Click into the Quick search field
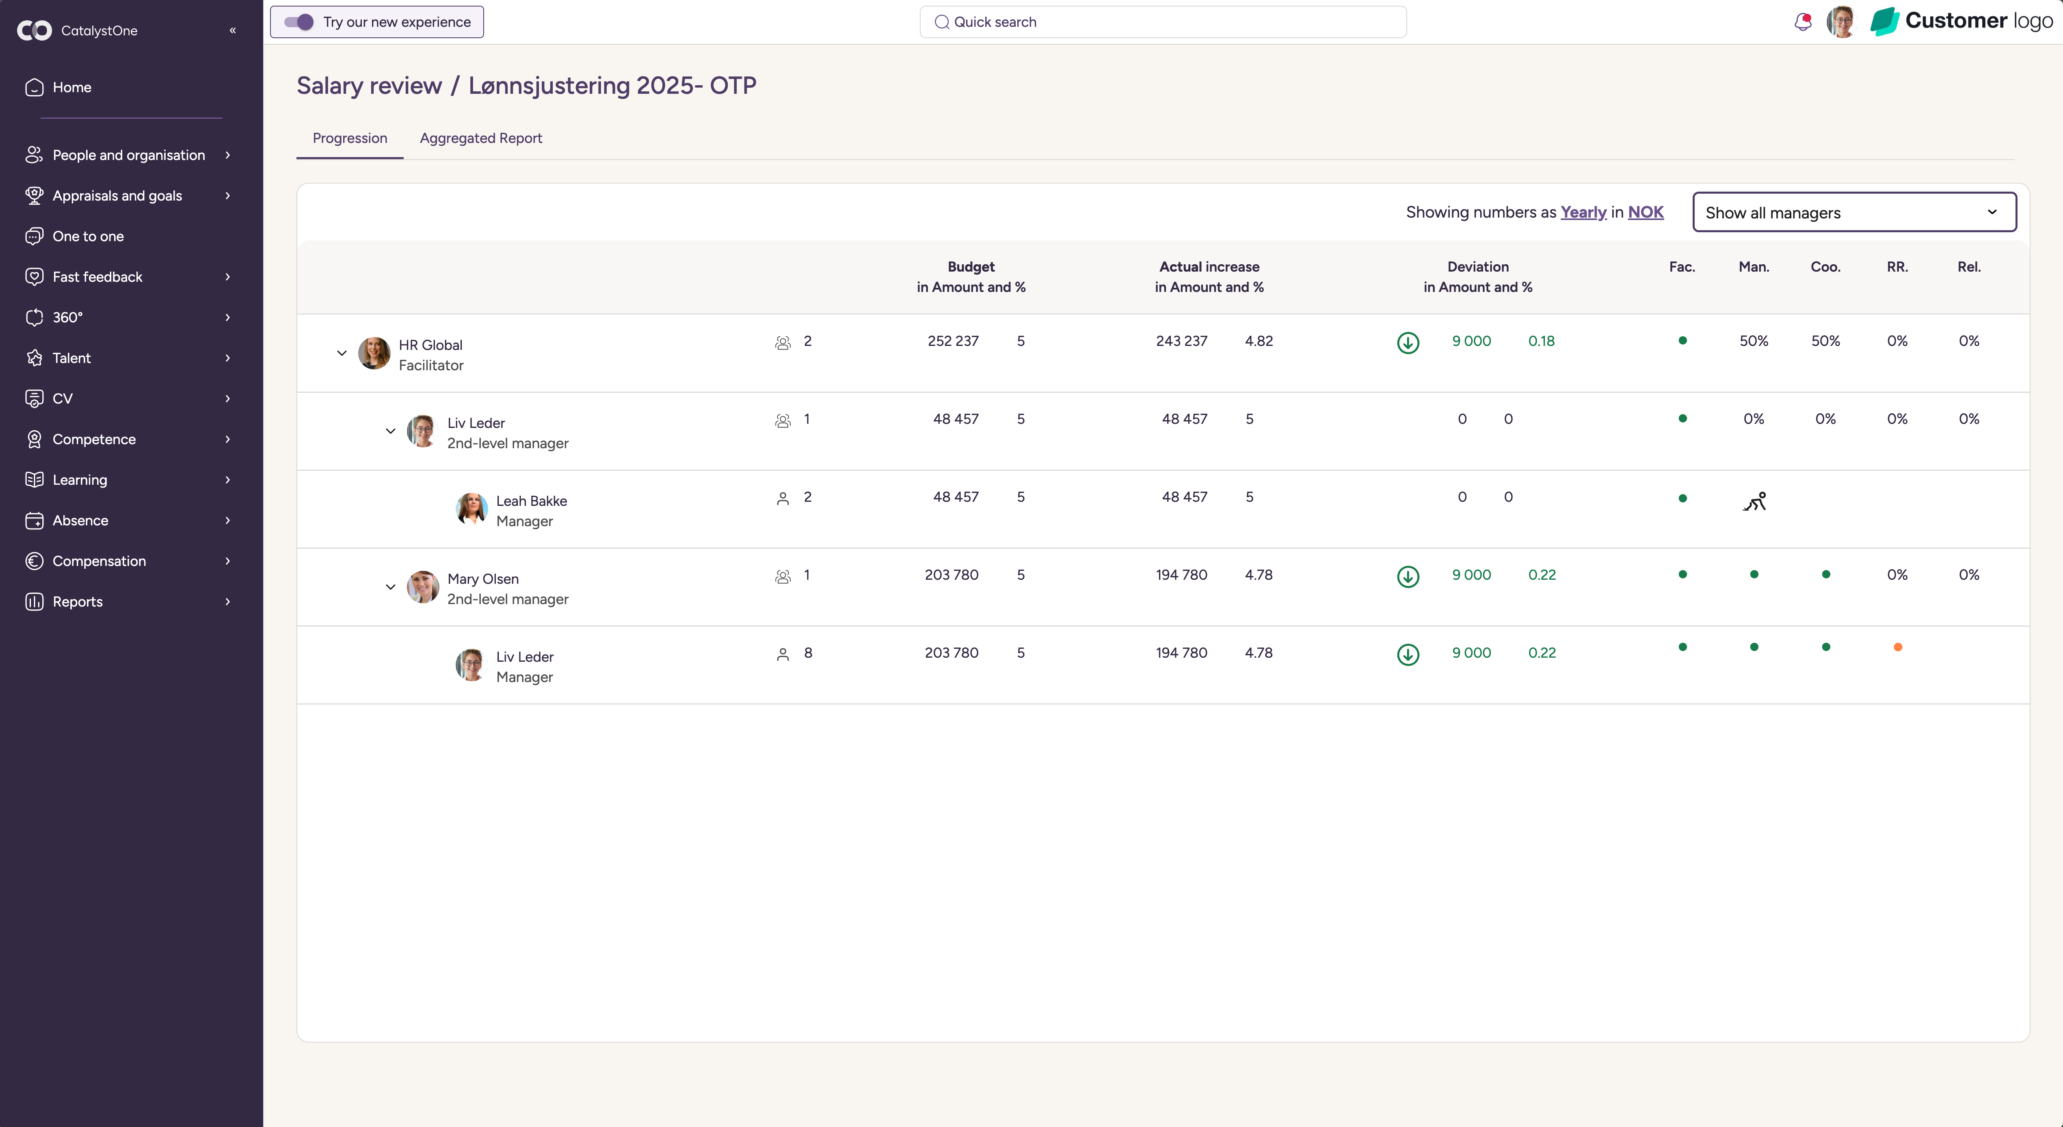Viewport: 2063px width, 1127px height. click(x=1162, y=22)
